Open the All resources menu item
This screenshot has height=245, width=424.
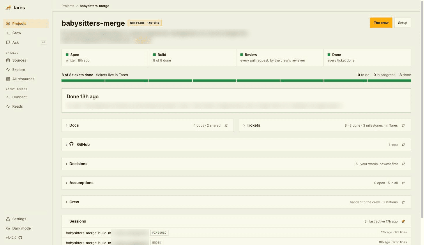(x=26, y=79)
